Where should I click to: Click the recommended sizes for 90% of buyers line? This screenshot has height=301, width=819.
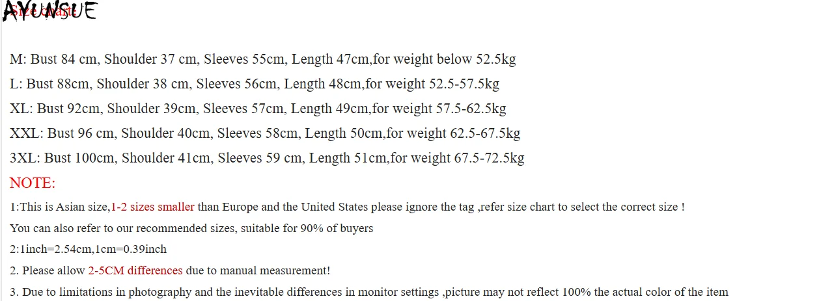[191, 228]
